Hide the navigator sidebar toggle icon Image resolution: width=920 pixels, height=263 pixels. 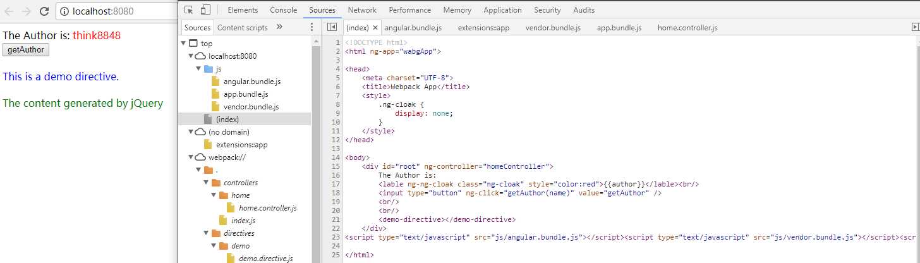(x=332, y=27)
